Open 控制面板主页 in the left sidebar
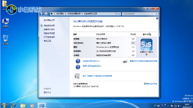193x108 pixels. coord(49,20)
